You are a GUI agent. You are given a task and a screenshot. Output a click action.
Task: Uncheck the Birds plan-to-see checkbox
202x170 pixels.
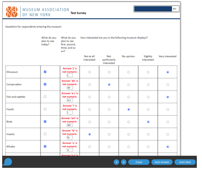[45, 121]
